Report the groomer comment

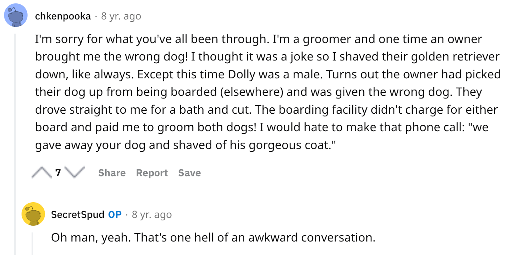pos(152,173)
